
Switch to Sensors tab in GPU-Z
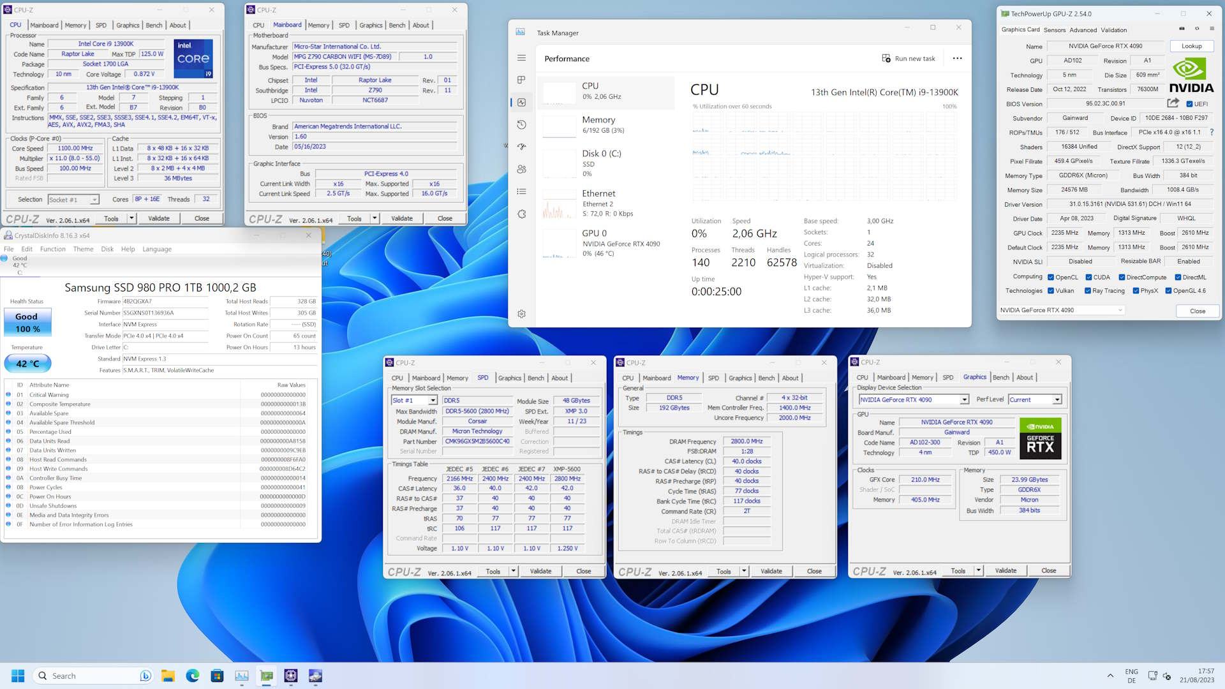click(x=1055, y=30)
